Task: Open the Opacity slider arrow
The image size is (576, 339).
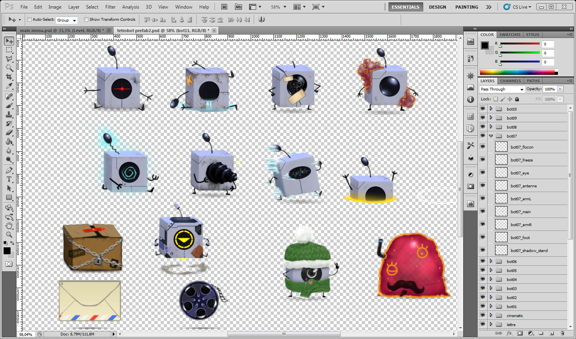Action: click(x=560, y=89)
